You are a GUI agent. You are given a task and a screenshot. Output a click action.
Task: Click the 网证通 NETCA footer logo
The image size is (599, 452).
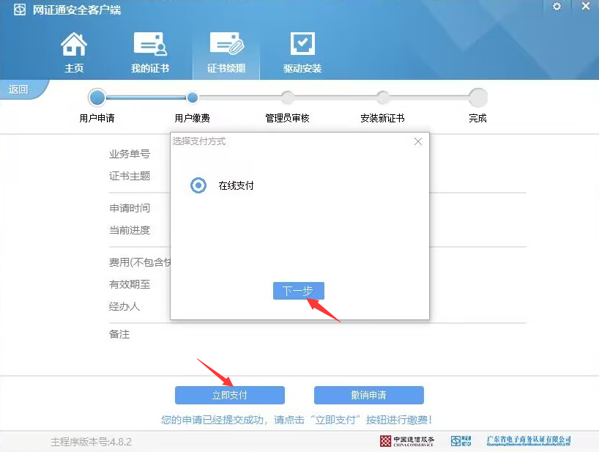pos(461,441)
